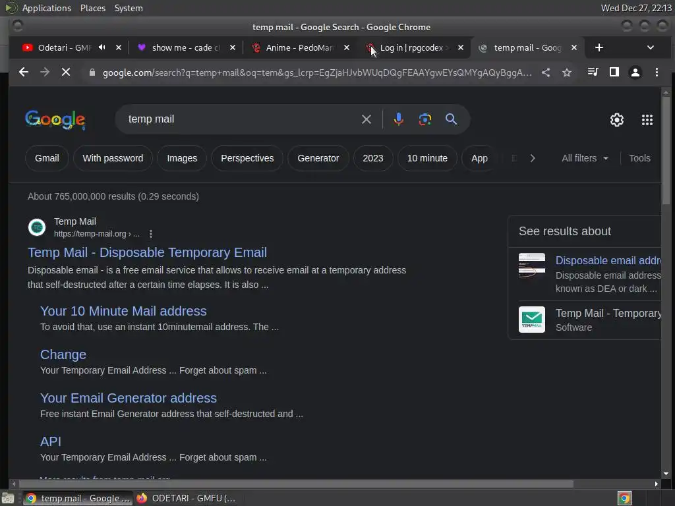
Task: Mute the Odetari tab audio
Action: click(x=102, y=47)
